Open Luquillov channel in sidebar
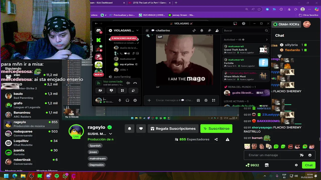 [x=32, y=143]
